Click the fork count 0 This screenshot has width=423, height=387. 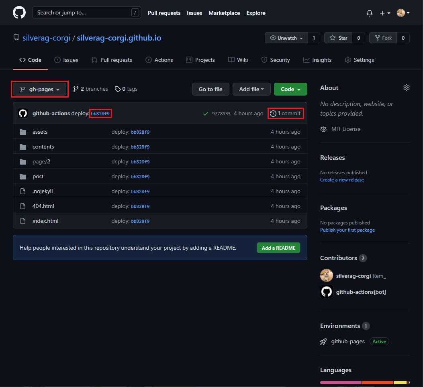[403, 38]
